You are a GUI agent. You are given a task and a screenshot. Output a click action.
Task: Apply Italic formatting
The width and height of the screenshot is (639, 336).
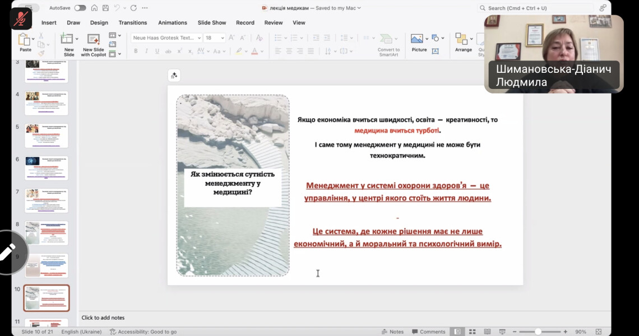[147, 50]
